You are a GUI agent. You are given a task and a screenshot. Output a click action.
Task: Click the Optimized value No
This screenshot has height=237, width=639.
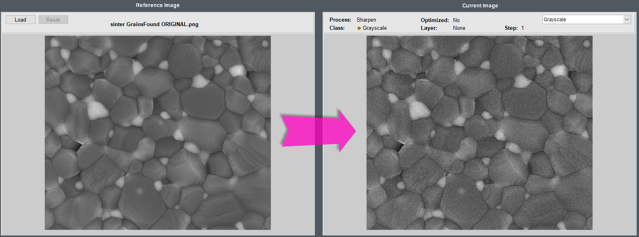tap(456, 20)
